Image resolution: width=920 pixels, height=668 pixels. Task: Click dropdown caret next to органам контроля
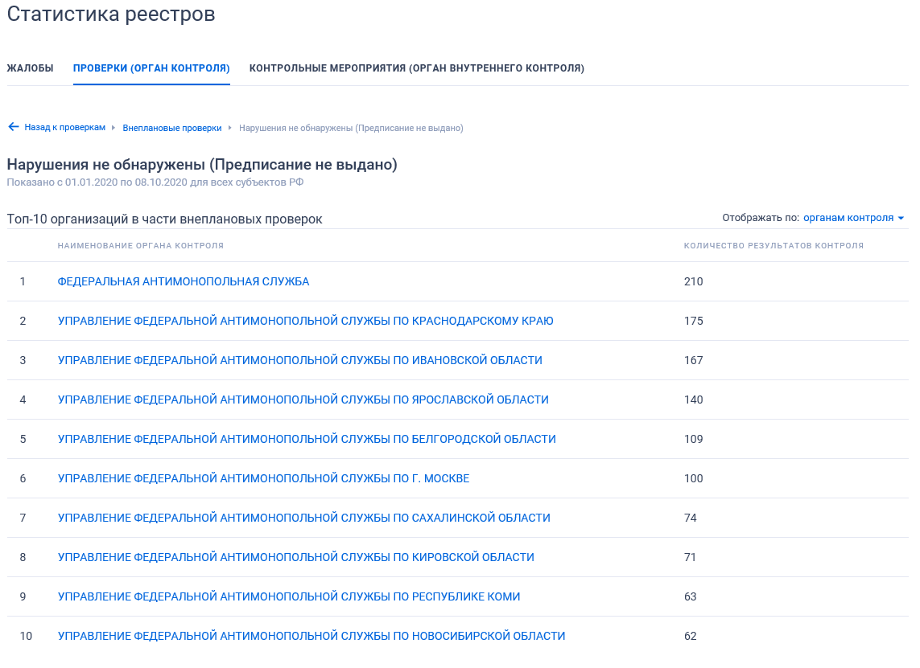(901, 218)
